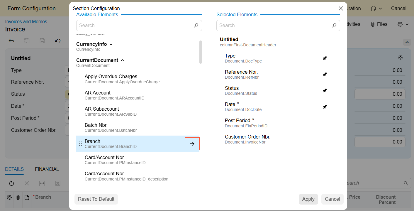Image resolution: width=414 pixels, height=211 pixels.
Task: Toggle pin next to Status field
Action: (325, 91)
